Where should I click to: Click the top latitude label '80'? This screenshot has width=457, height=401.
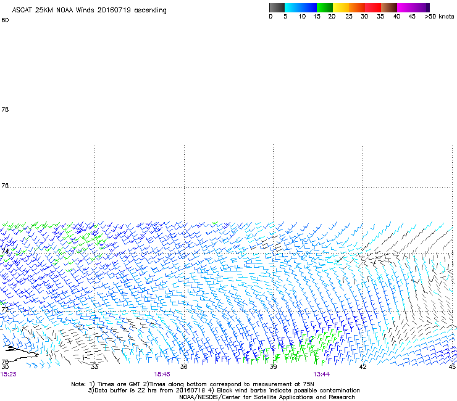coord(5,20)
